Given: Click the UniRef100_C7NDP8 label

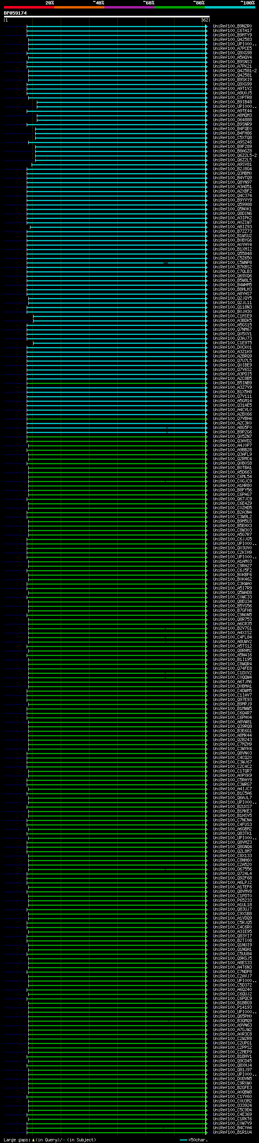Looking at the screenshot, I should pos(232,972).
